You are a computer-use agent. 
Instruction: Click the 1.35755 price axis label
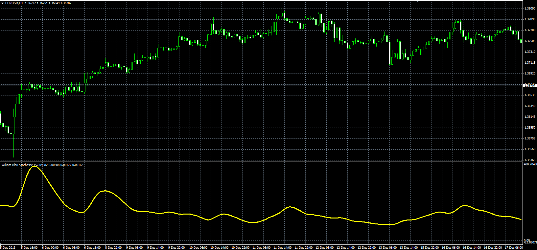point(529,138)
